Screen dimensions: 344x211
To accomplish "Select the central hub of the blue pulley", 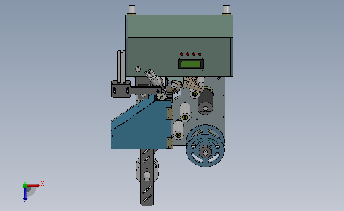I will point(206,152).
